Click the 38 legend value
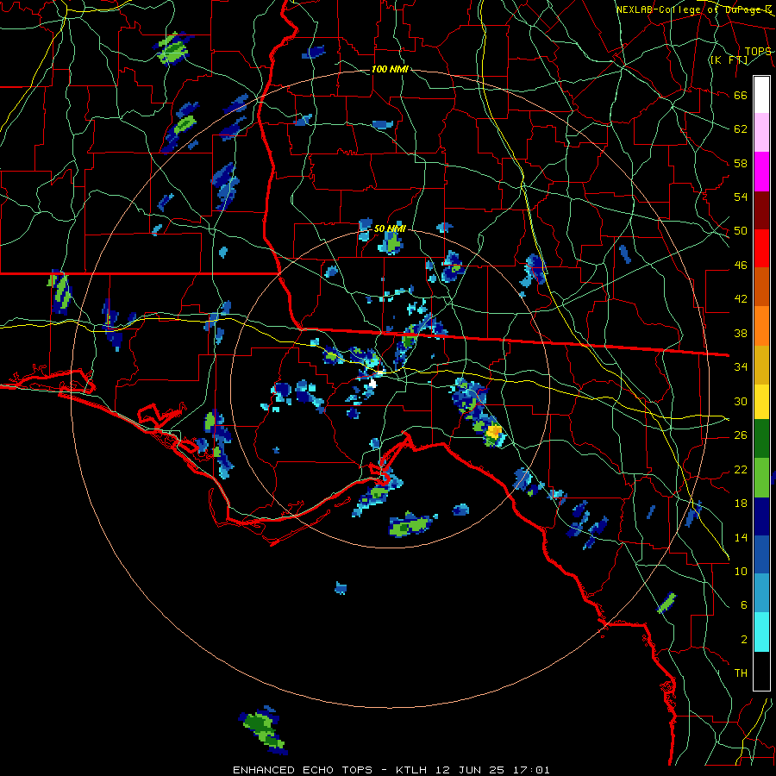 click(741, 333)
